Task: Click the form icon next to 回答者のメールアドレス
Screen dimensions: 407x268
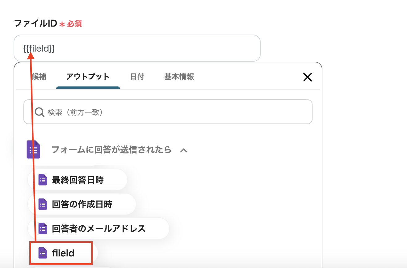Action: [42, 228]
